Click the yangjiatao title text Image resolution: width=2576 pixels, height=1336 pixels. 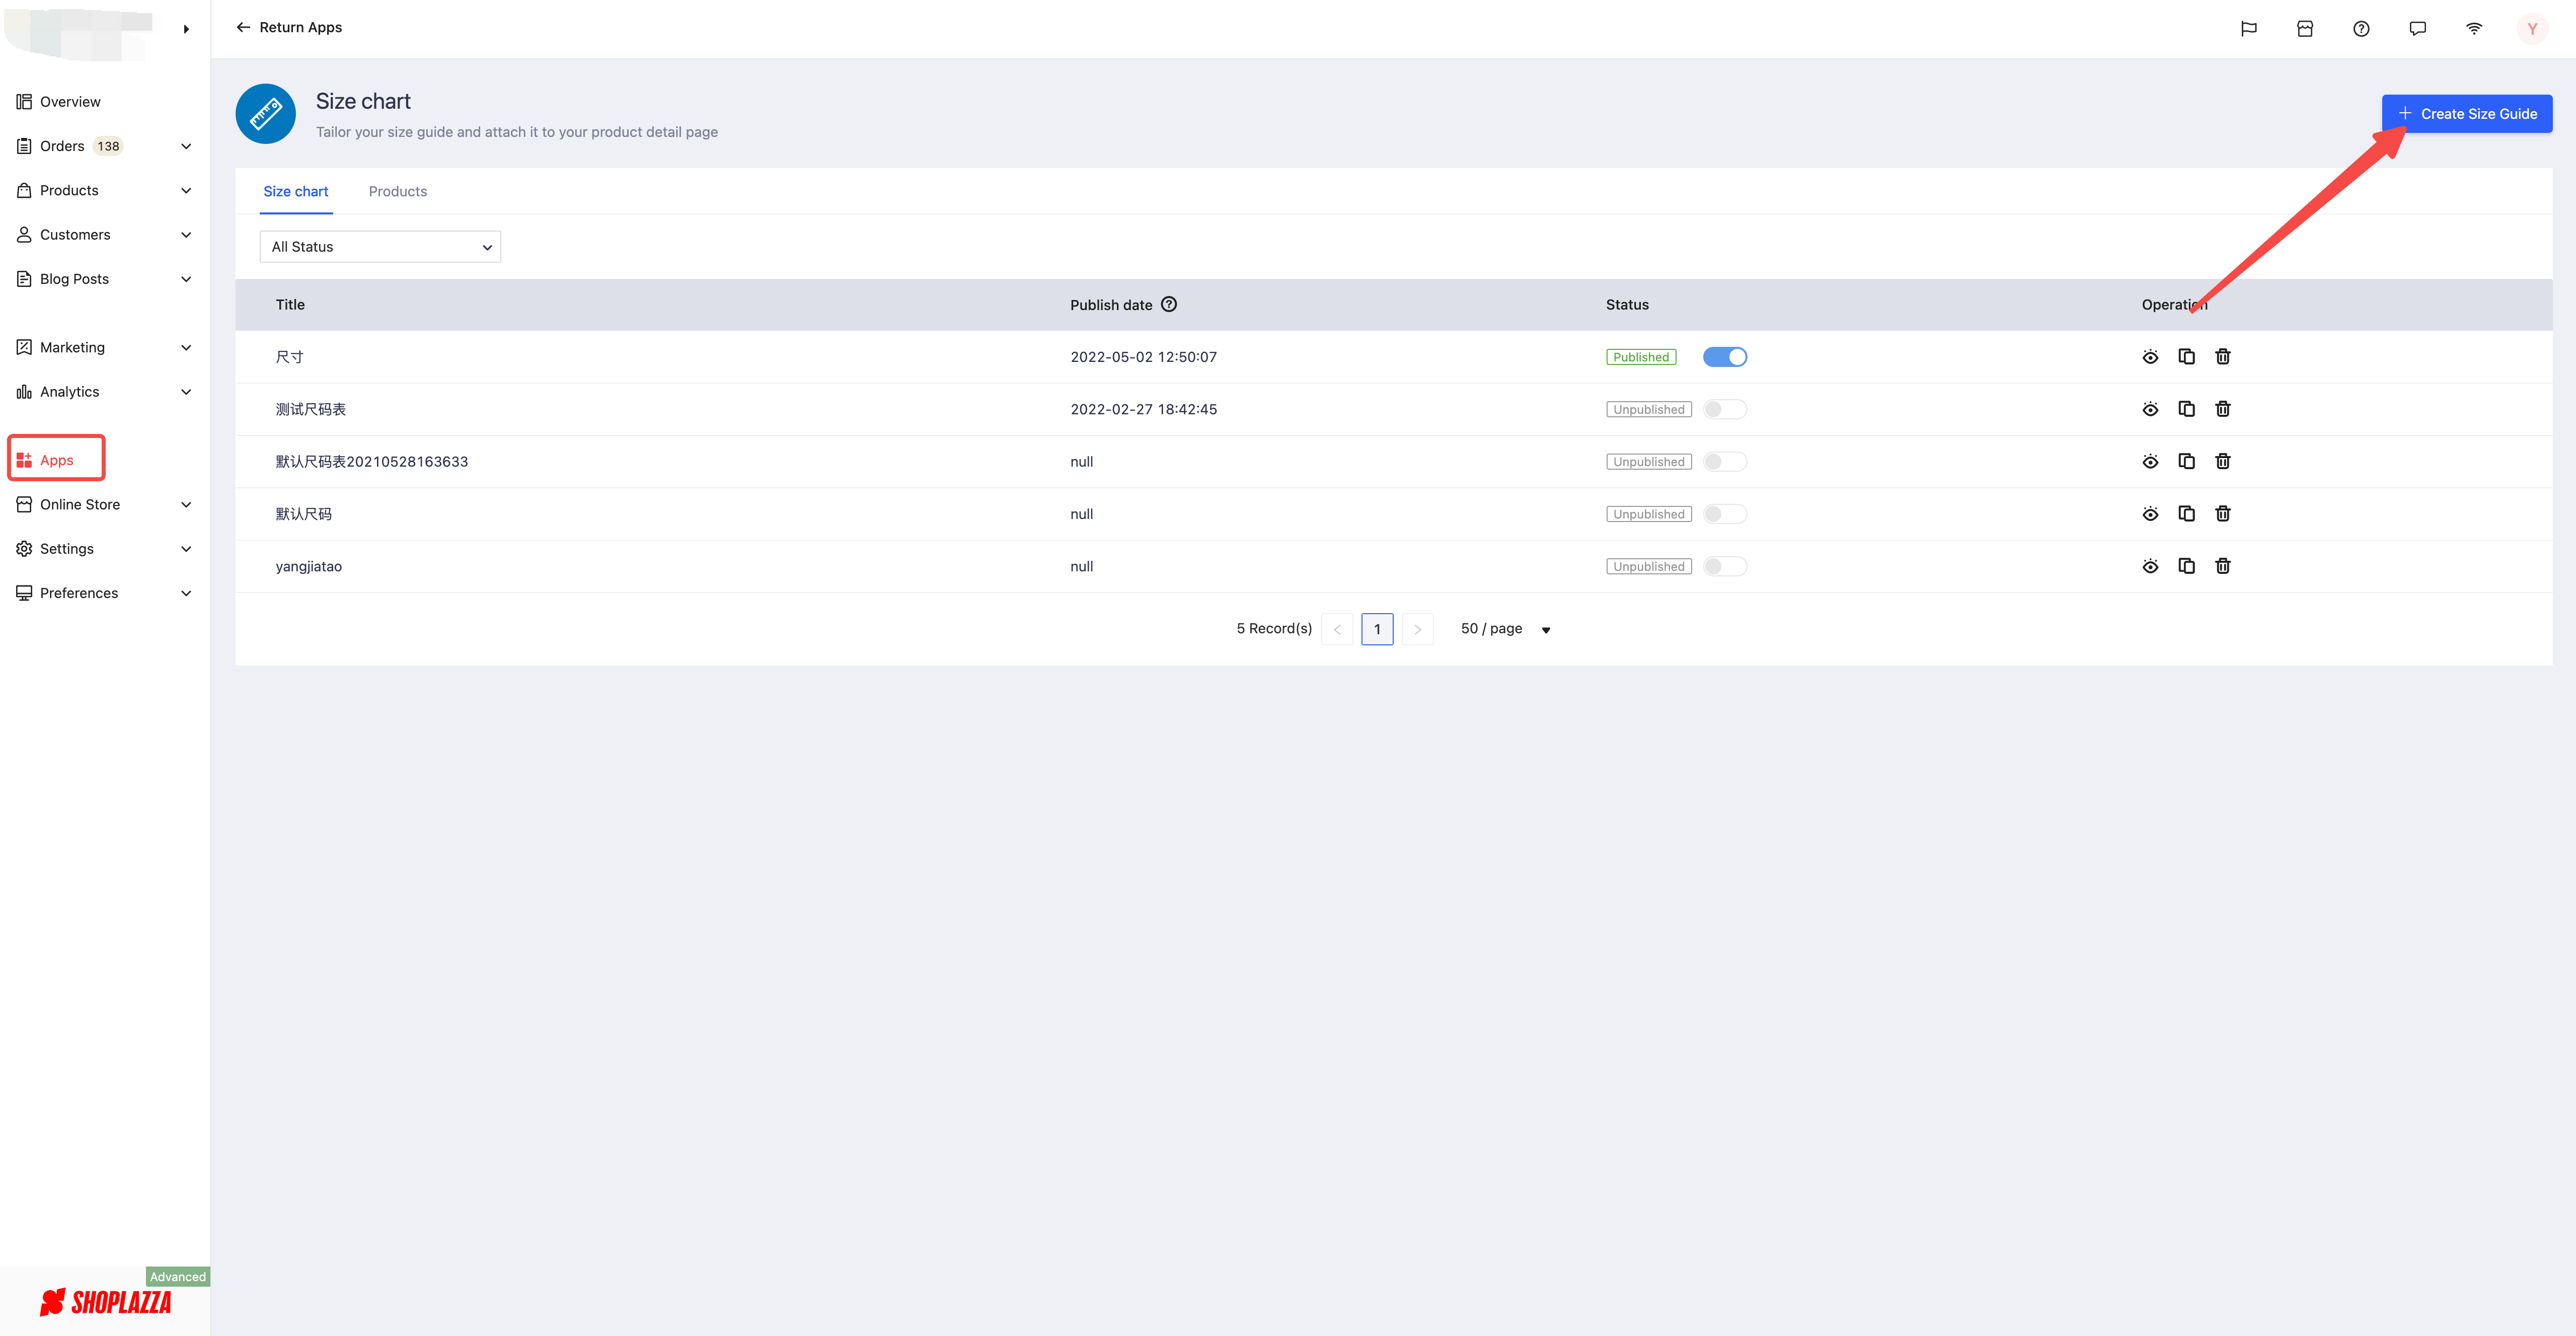coord(309,566)
